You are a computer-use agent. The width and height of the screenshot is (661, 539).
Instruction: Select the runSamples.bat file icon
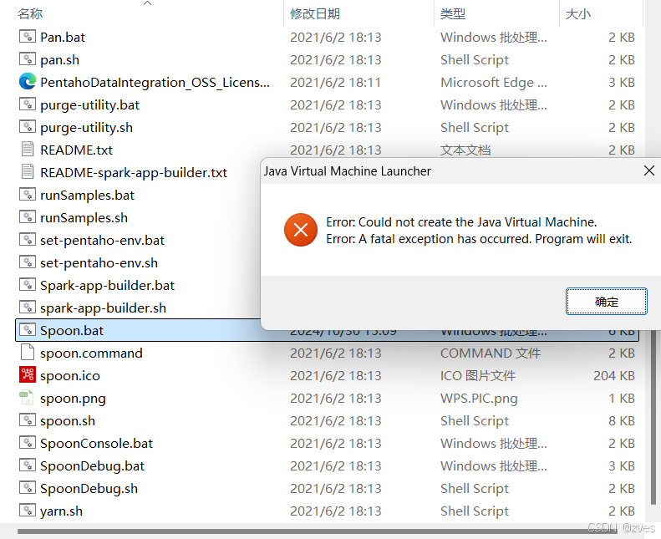pyautogui.click(x=28, y=195)
